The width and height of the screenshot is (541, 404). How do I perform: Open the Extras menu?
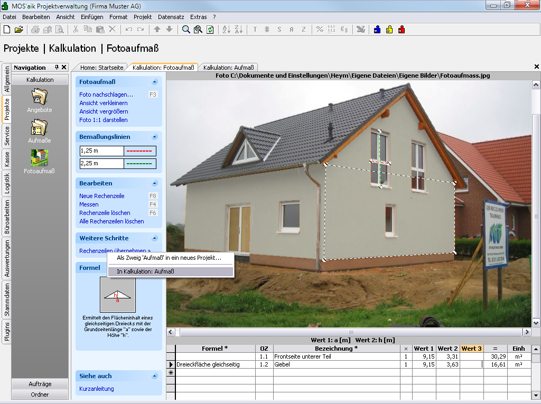point(199,17)
